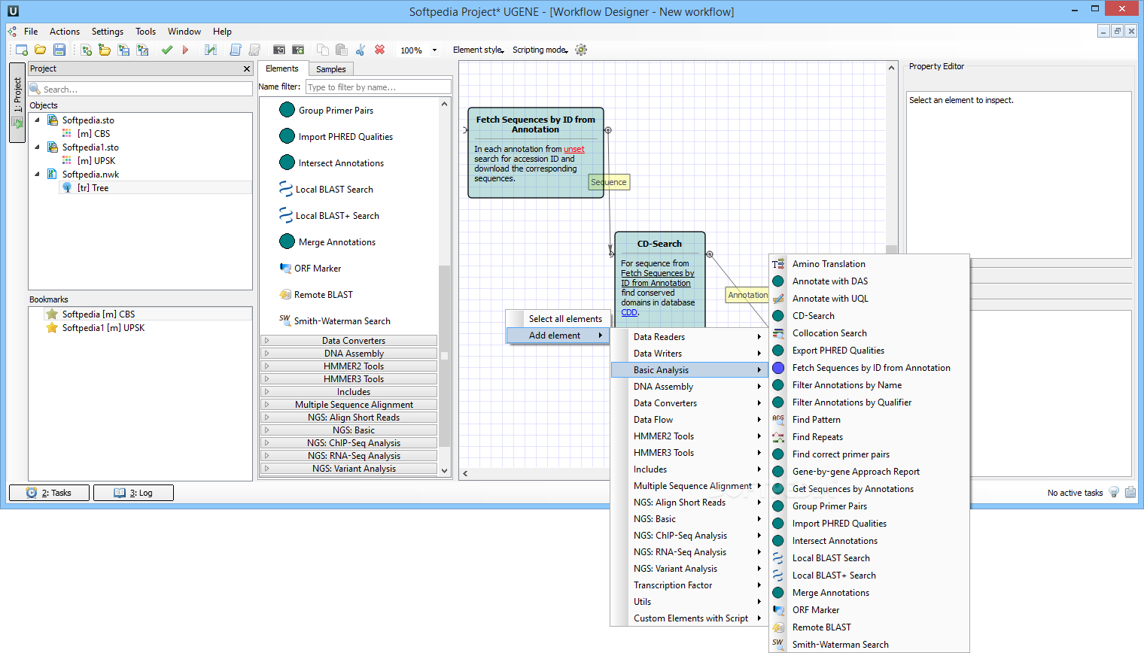Click the Project search field
This screenshot has height=653, width=1144.
[141, 89]
